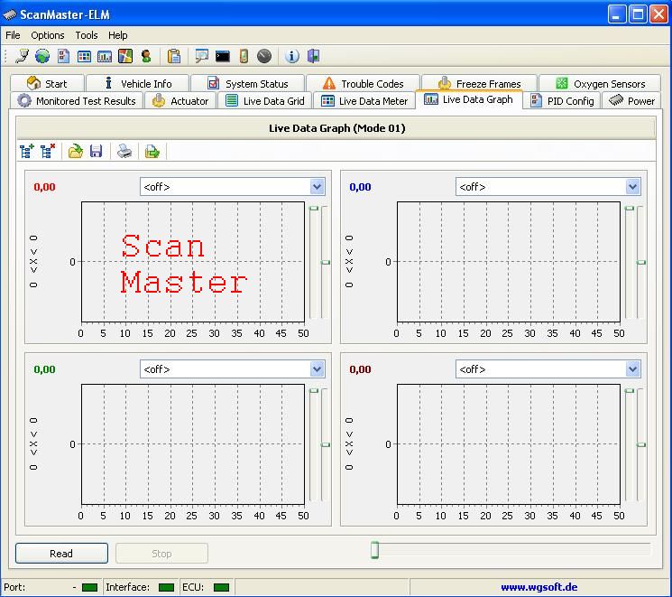Click bottom-left graph's inner vertical slider handle
This screenshot has width=672, height=597.
point(314,390)
